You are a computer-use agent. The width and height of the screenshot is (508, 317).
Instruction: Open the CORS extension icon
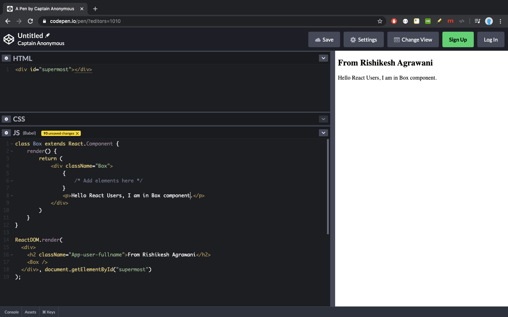[428, 21]
